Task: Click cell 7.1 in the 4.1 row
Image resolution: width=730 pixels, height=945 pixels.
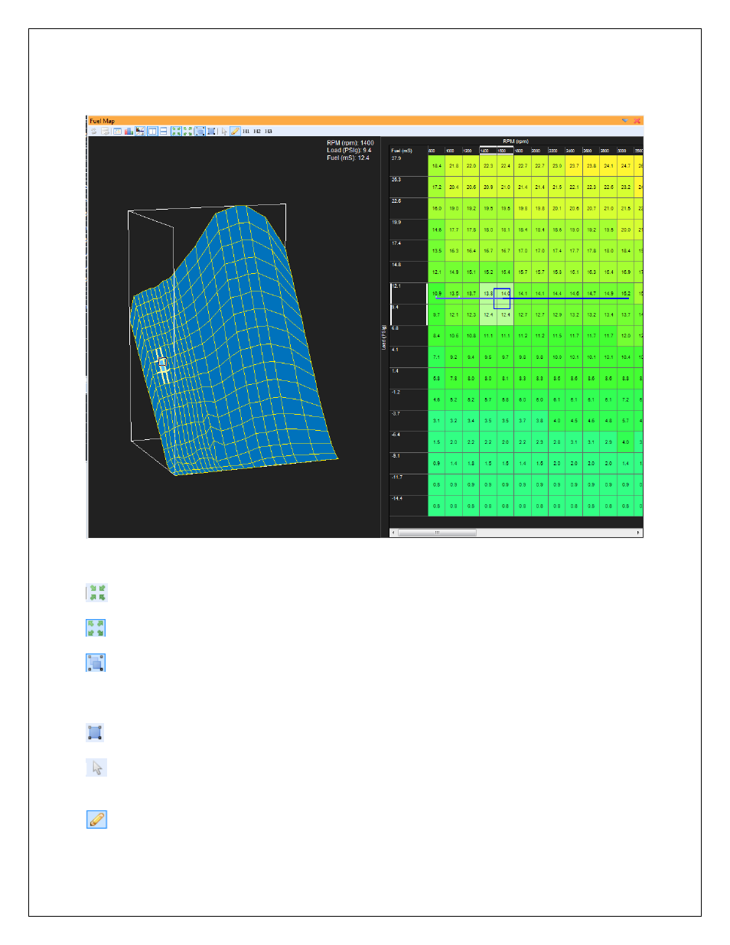Action: tap(436, 357)
